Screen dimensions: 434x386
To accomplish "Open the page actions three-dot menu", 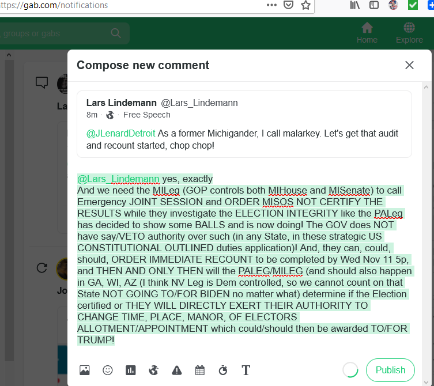I will click(x=271, y=5).
